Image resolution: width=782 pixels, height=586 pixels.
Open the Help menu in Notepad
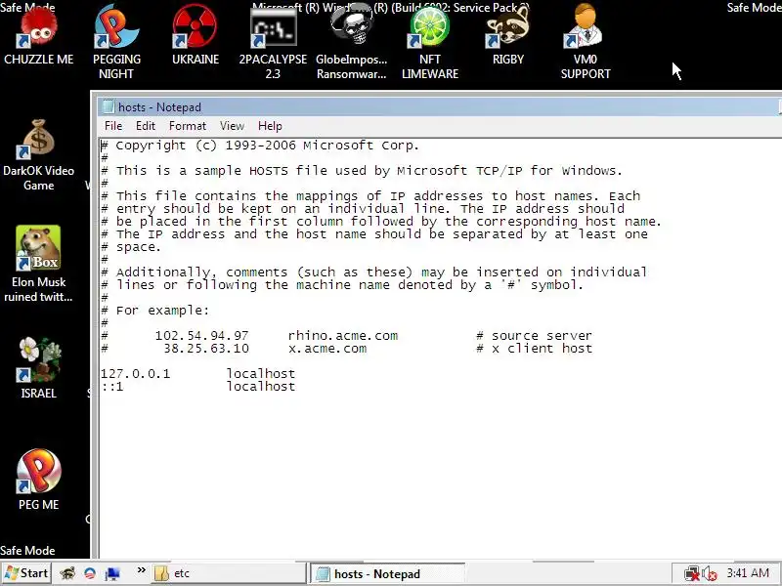[270, 126]
